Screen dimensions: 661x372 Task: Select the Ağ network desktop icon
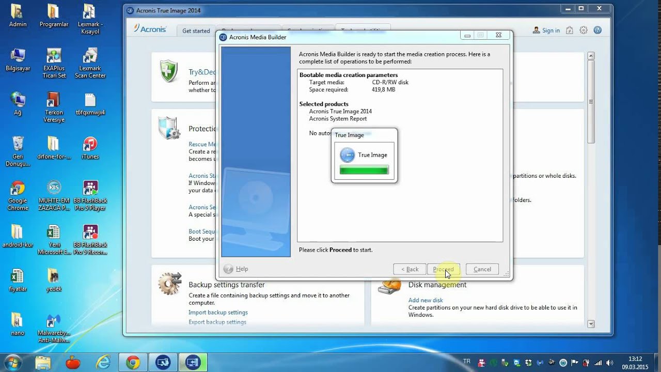pyautogui.click(x=18, y=104)
